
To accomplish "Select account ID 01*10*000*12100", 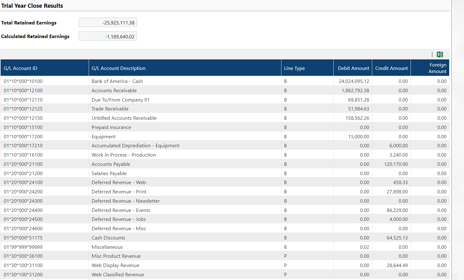I will (23, 90).
